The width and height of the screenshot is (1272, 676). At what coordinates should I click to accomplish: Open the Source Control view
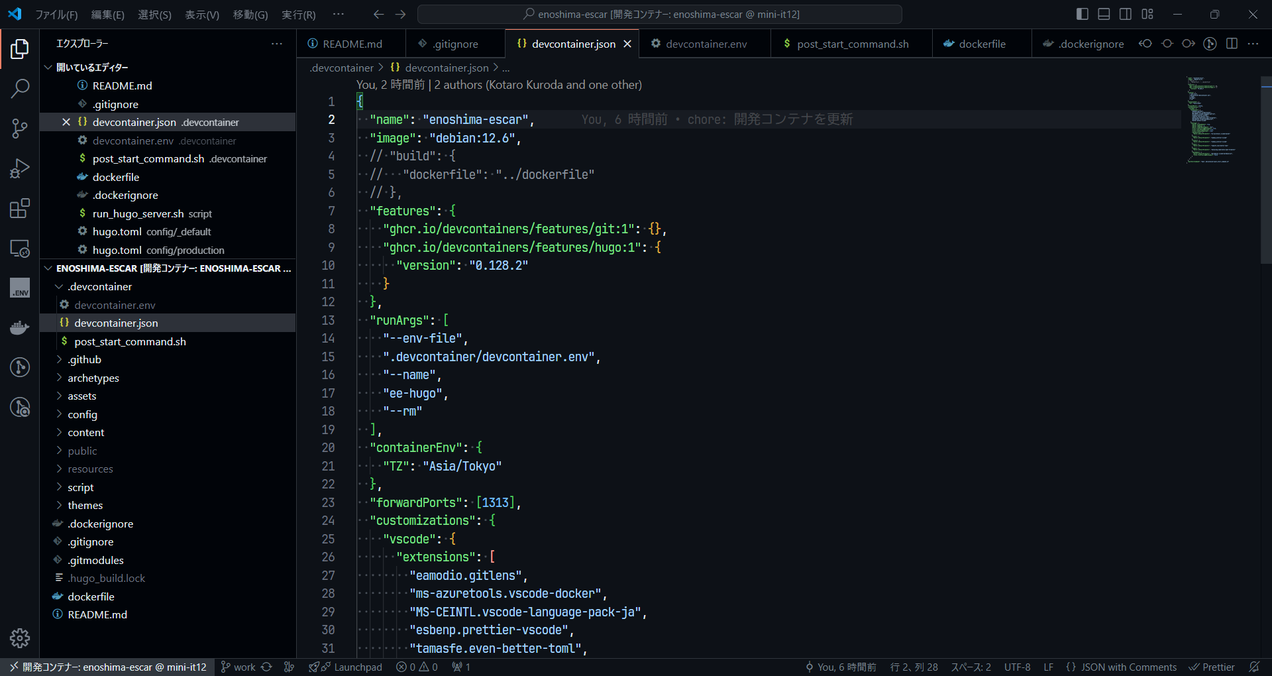point(20,129)
